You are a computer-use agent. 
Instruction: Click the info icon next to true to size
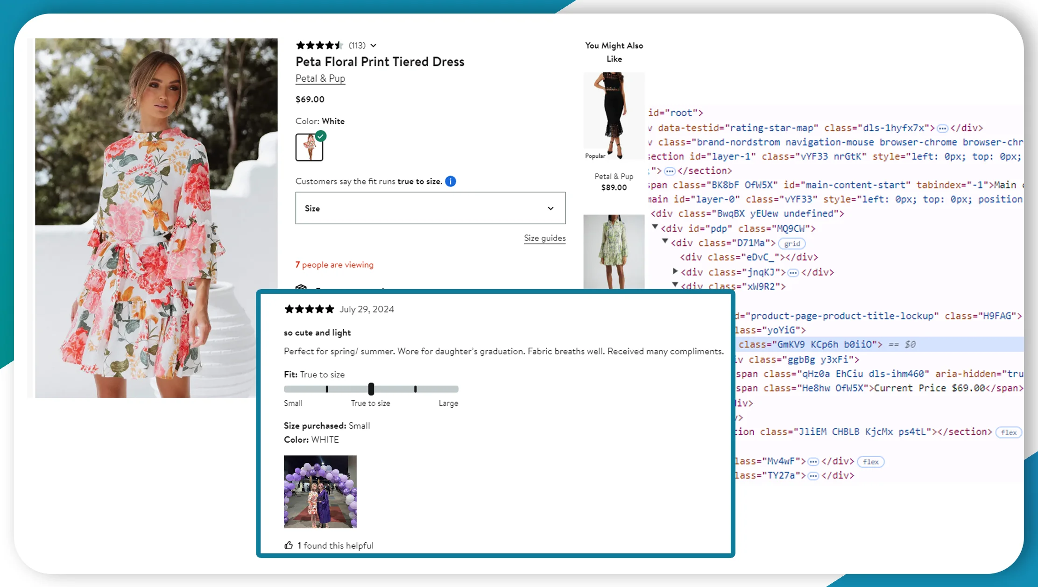450,181
